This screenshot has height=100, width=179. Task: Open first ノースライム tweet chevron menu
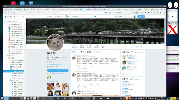tap(118, 57)
